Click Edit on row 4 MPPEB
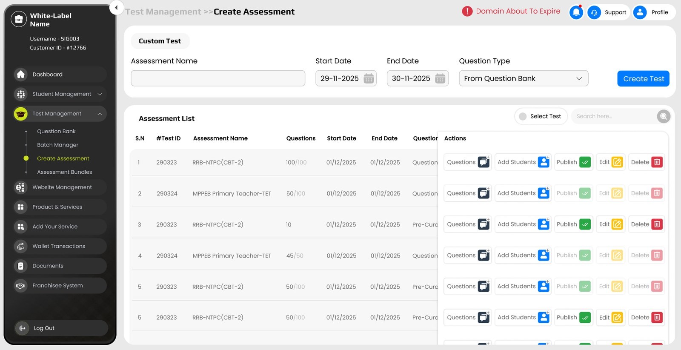 coord(610,255)
